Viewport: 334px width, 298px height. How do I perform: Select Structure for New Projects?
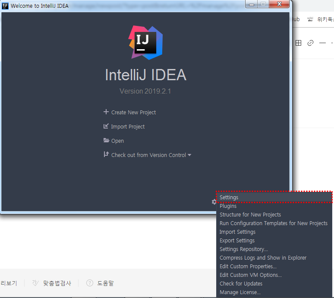274,215
